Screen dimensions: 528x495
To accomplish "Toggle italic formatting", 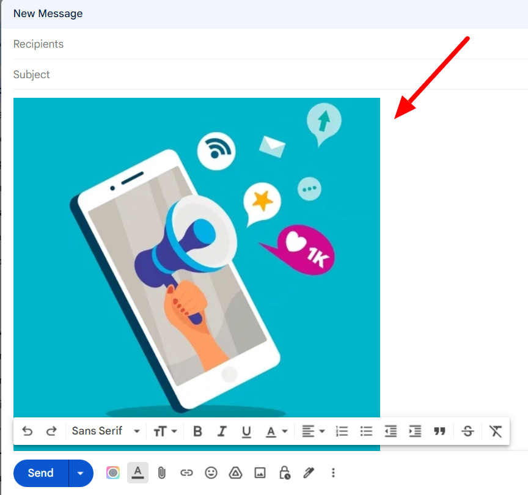I will pos(222,431).
